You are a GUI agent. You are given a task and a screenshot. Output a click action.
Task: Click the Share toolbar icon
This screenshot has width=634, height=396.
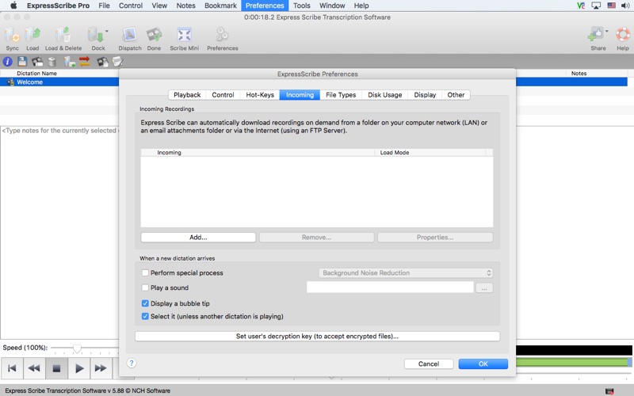(x=597, y=39)
